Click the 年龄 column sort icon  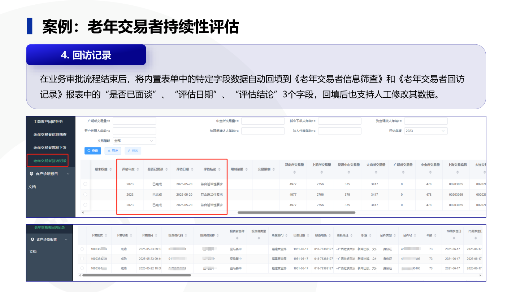[x=435, y=235]
